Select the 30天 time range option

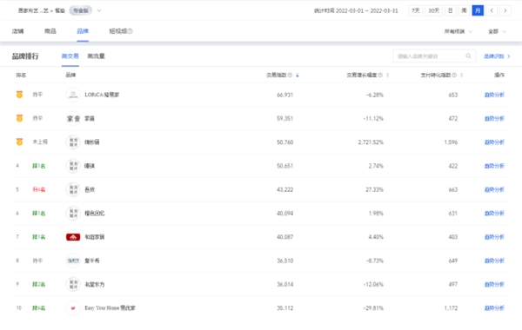click(434, 10)
